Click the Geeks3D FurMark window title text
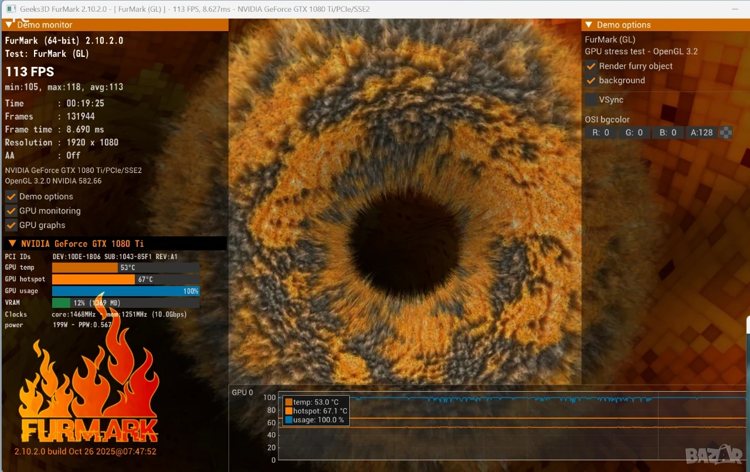Screen dimensions: 750x472 (195, 9)
